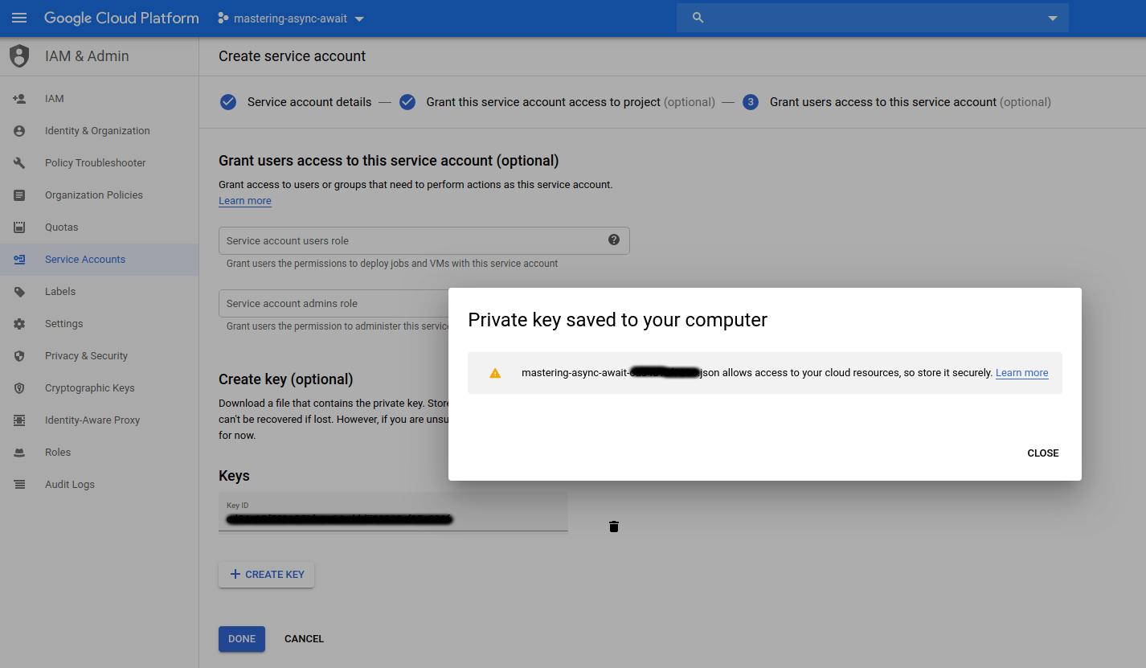Click the Key ID field
This screenshot has width=1146, height=668.
[393, 512]
